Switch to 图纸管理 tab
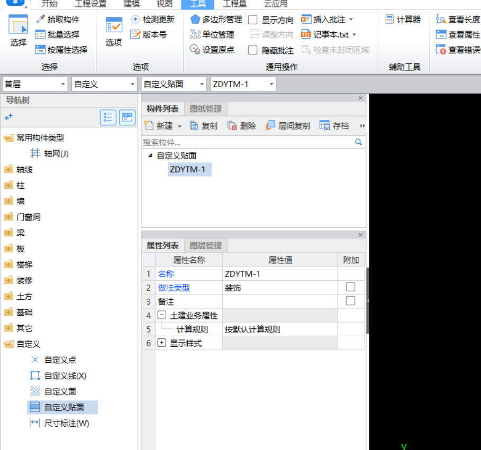 205,109
